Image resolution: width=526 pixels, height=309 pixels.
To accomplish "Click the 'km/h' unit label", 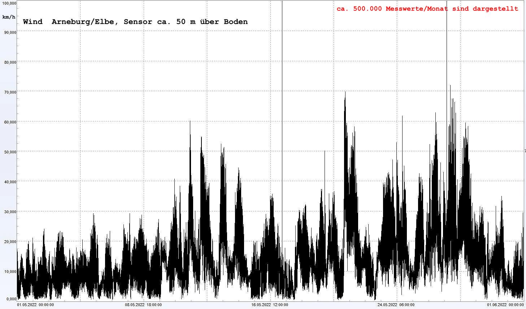I will [9, 17].
